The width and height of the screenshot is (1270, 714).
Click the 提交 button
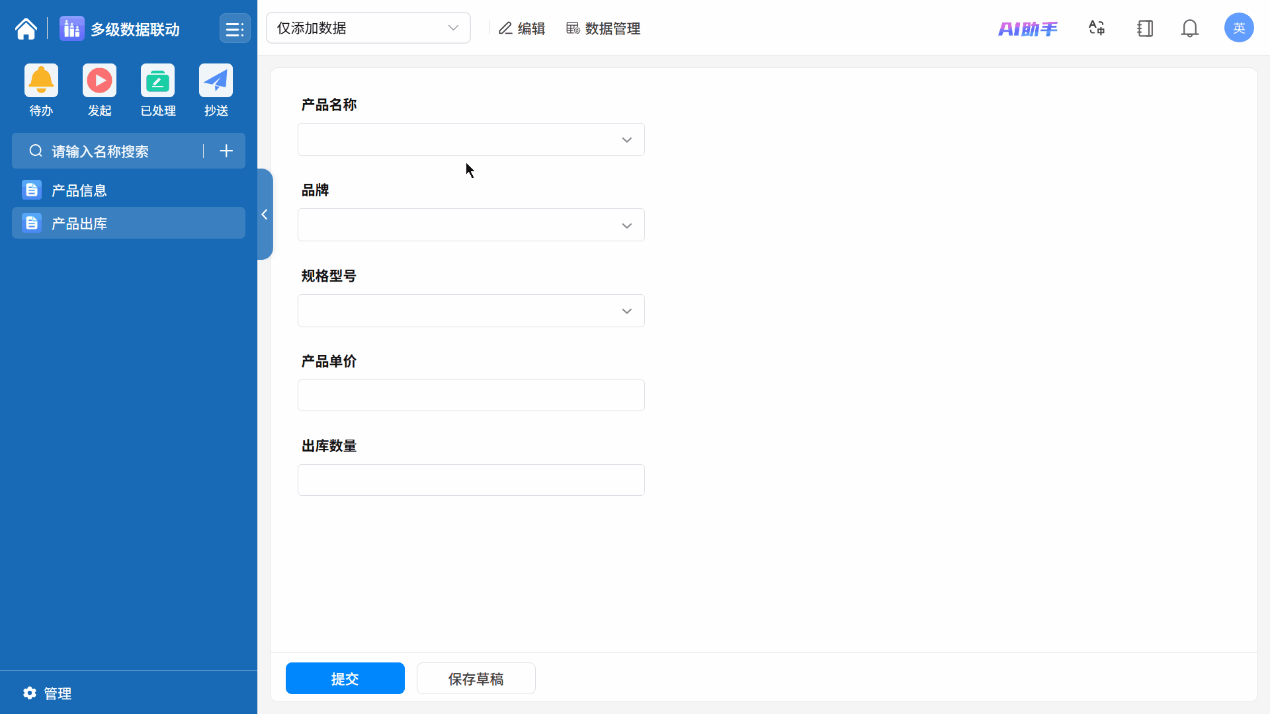click(x=345, y=679)
